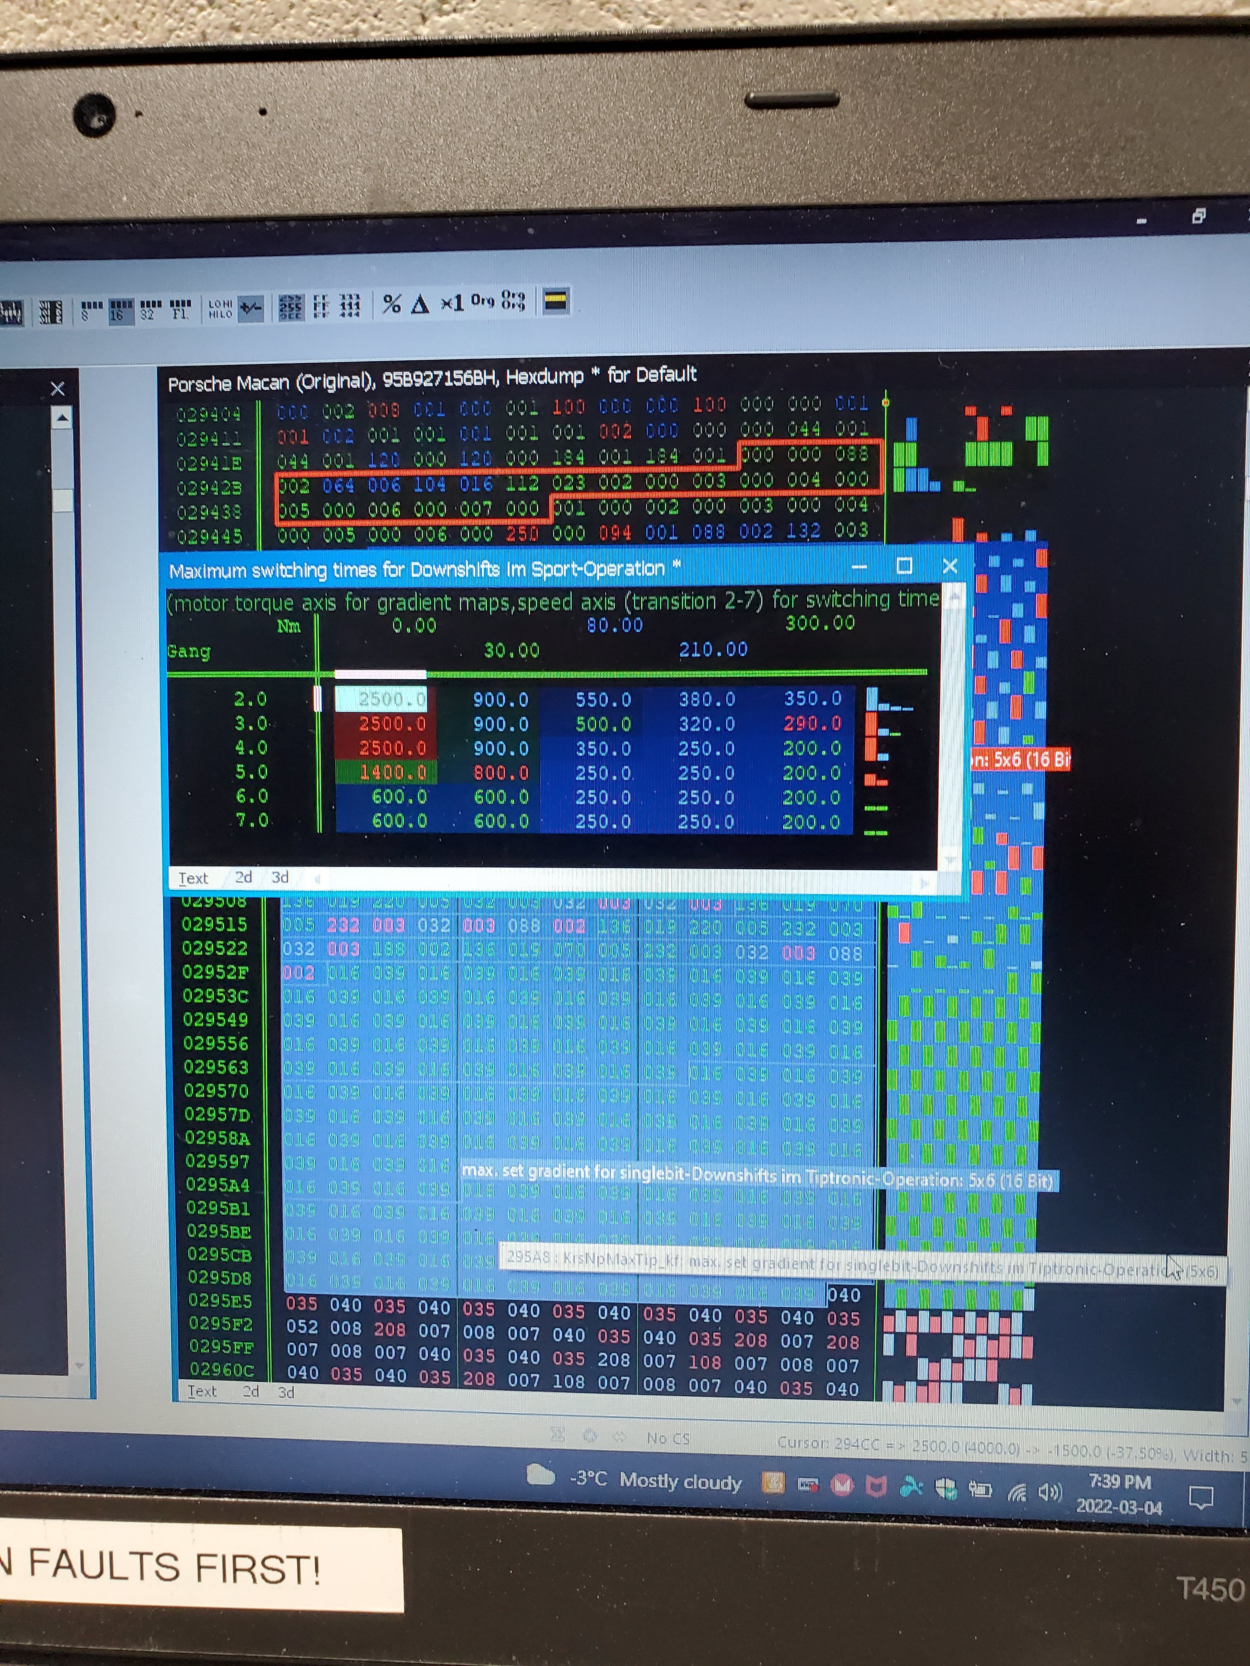Image resolution: width=1250 pixels, height=1666 pixels.
Task: Close the left side panel with X
Action: point(58,389)
